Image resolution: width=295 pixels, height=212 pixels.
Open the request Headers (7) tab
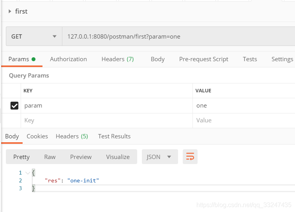[x=118, y=59]
